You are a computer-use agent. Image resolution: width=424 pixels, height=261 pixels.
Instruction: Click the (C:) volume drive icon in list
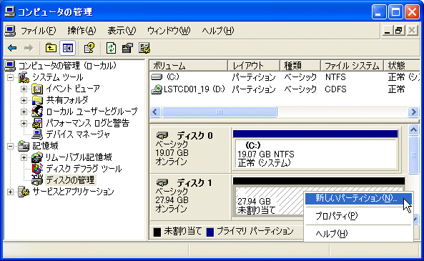click(x=157, y=77)
